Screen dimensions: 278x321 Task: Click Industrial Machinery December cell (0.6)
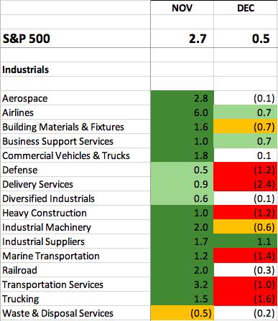(x=246, y=227)
